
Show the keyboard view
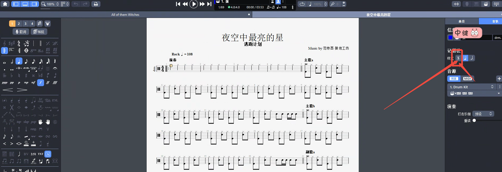point(476,4)
